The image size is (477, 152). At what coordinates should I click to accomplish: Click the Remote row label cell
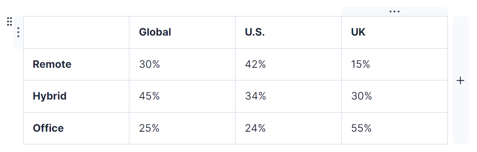[x=76, y=64]
